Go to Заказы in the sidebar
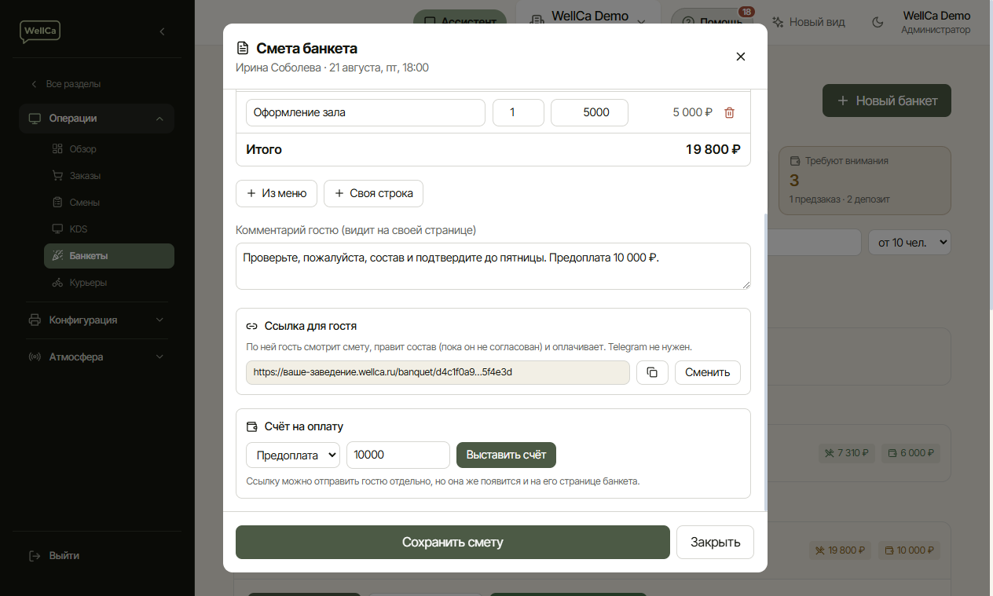Screen dimensions: 993x596 [x=109, y=176]
